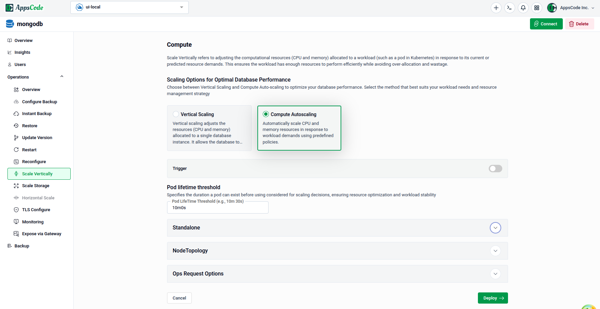Select the Compute Autoscaling radio button
600x309 pixels.
tap(266, 114)
